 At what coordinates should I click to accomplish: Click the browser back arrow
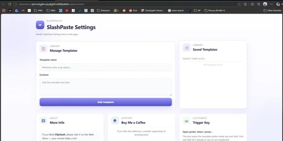click(x=3, y=4)
